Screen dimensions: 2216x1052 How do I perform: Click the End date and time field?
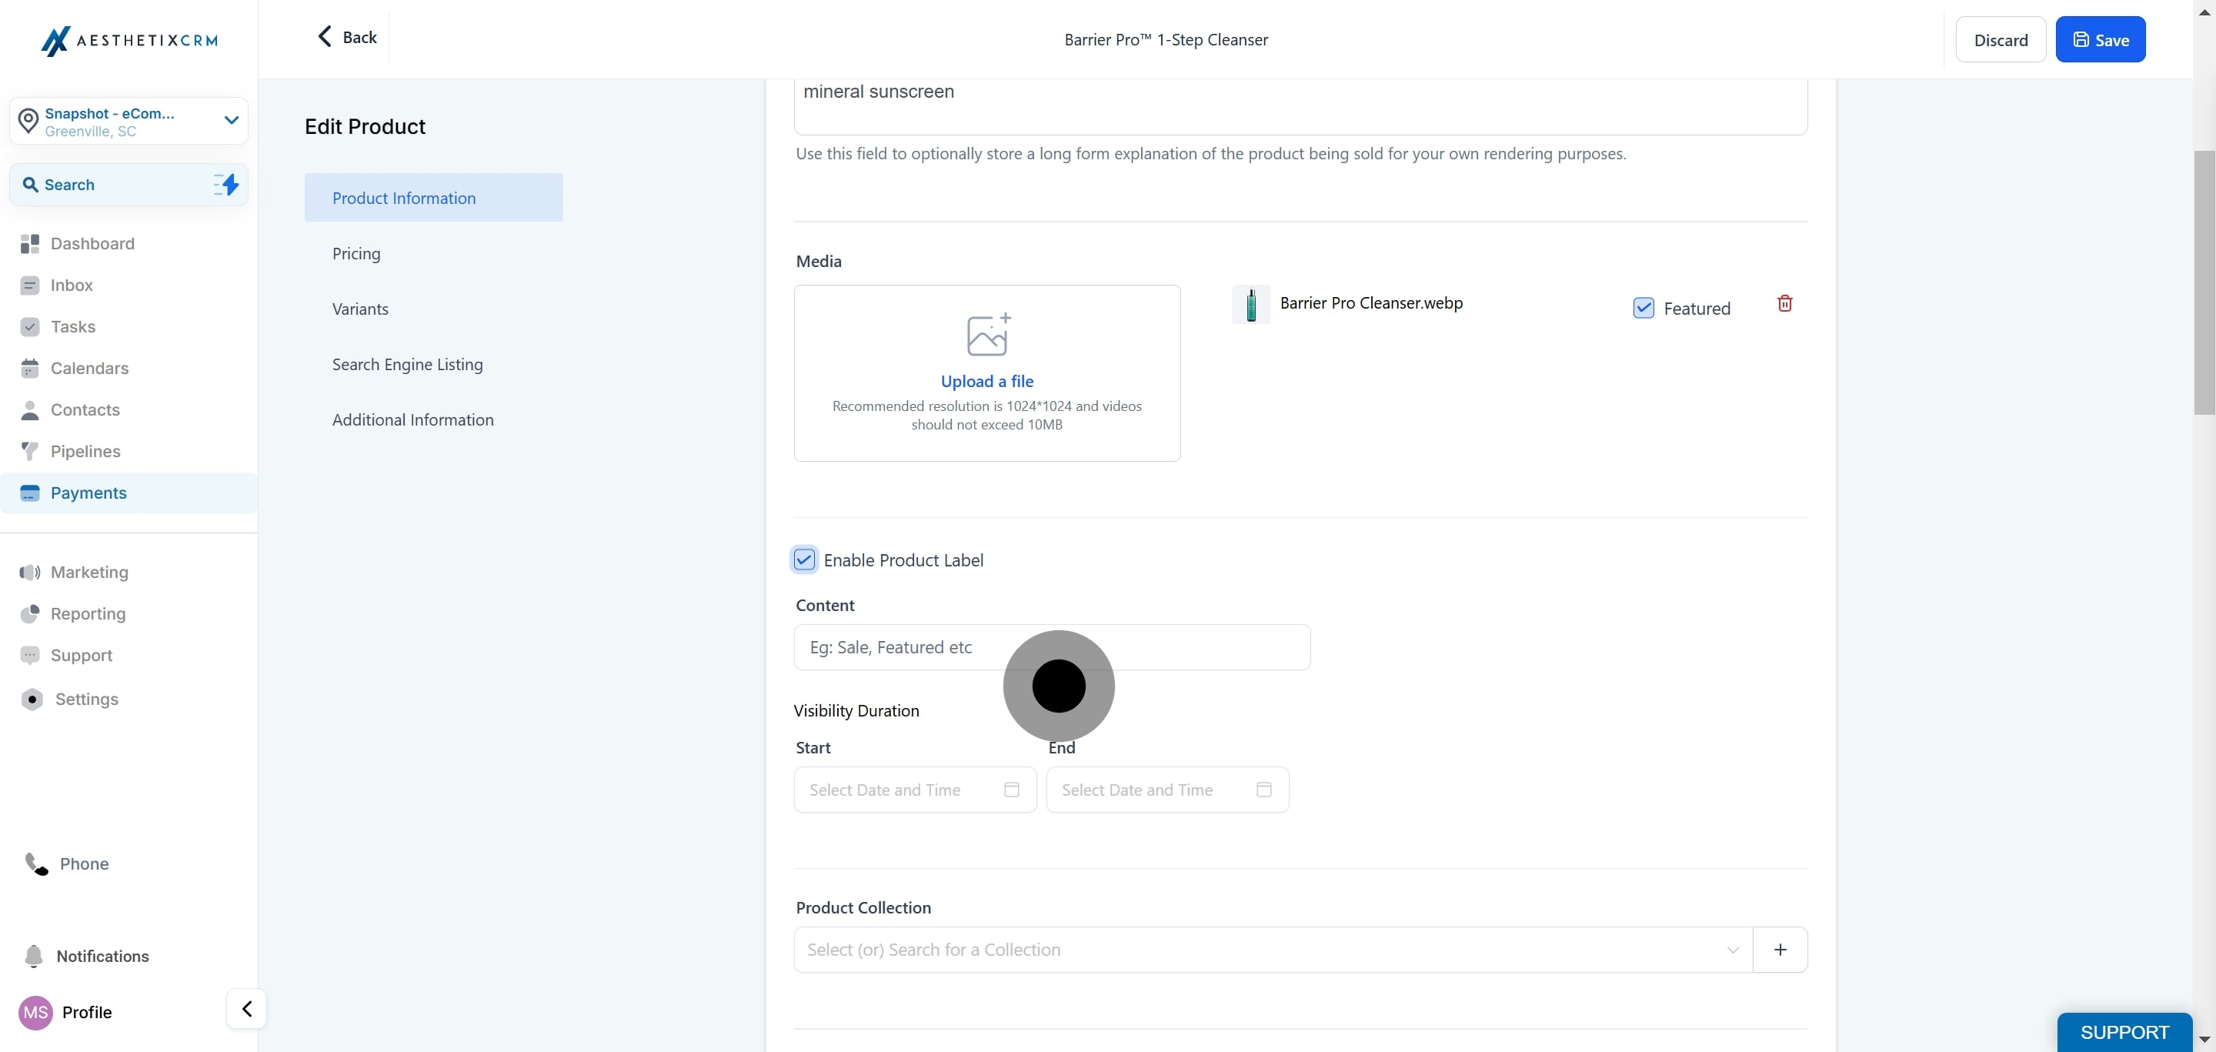(x=1167, y=790)
